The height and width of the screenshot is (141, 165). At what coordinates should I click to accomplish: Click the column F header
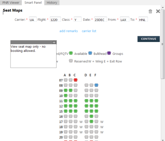tap(95, 75)
